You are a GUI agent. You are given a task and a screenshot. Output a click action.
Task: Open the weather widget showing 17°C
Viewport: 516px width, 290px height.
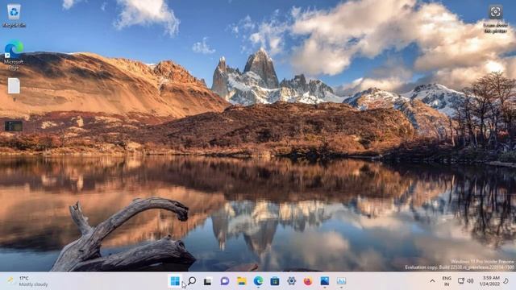pos(27,281)
